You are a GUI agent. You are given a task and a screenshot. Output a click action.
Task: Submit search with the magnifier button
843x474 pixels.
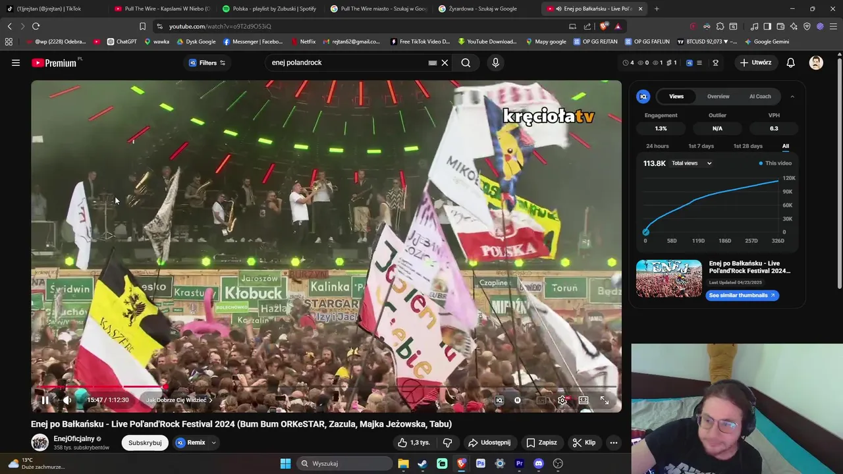pyautogui.click(x=466, y=63)
